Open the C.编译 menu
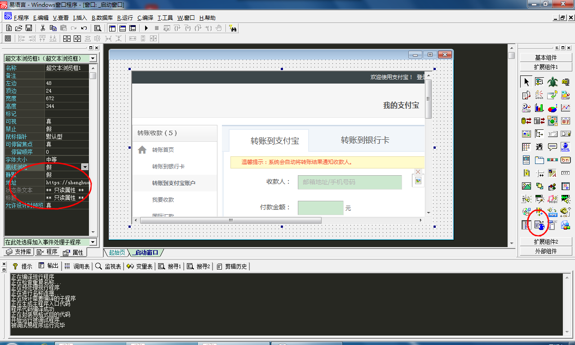 point(145,18)
